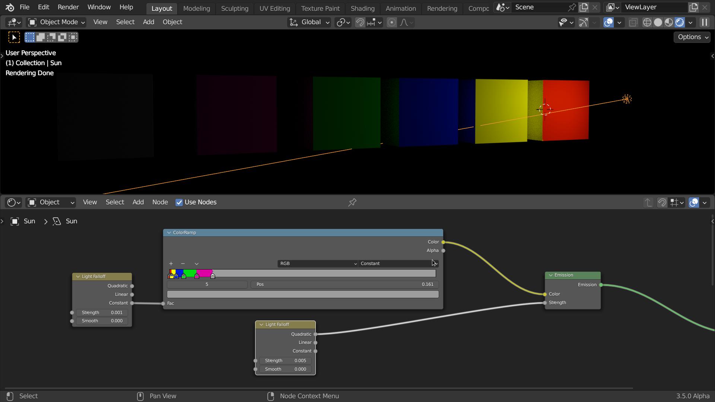Screen dimensions: 715x402
Task: Open the Node menu
Action: point(160,202)
